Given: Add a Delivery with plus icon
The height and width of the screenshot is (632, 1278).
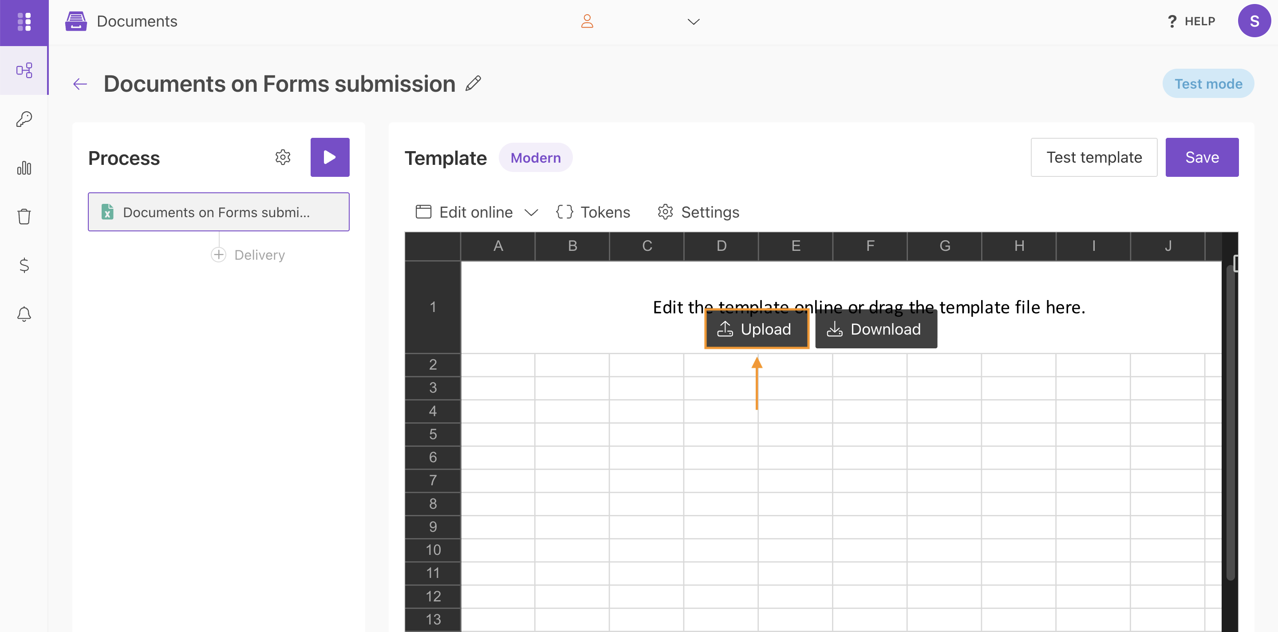Looking at the screenshot, I should 218,255.
